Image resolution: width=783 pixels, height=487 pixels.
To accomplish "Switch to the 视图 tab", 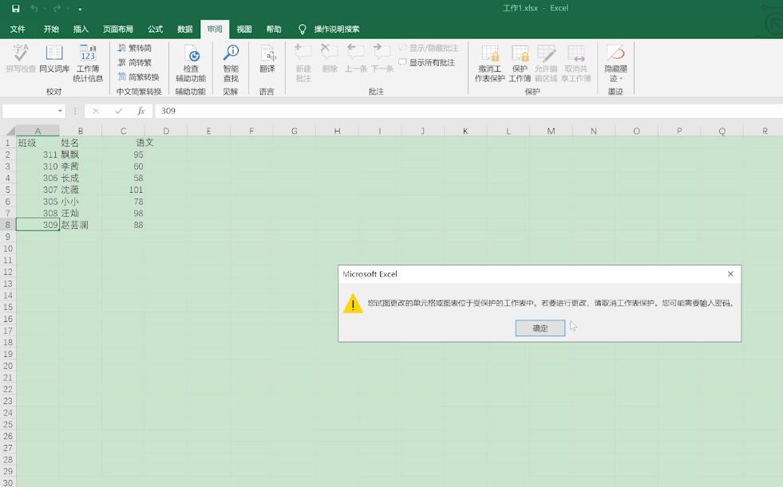I will (244, 29).
